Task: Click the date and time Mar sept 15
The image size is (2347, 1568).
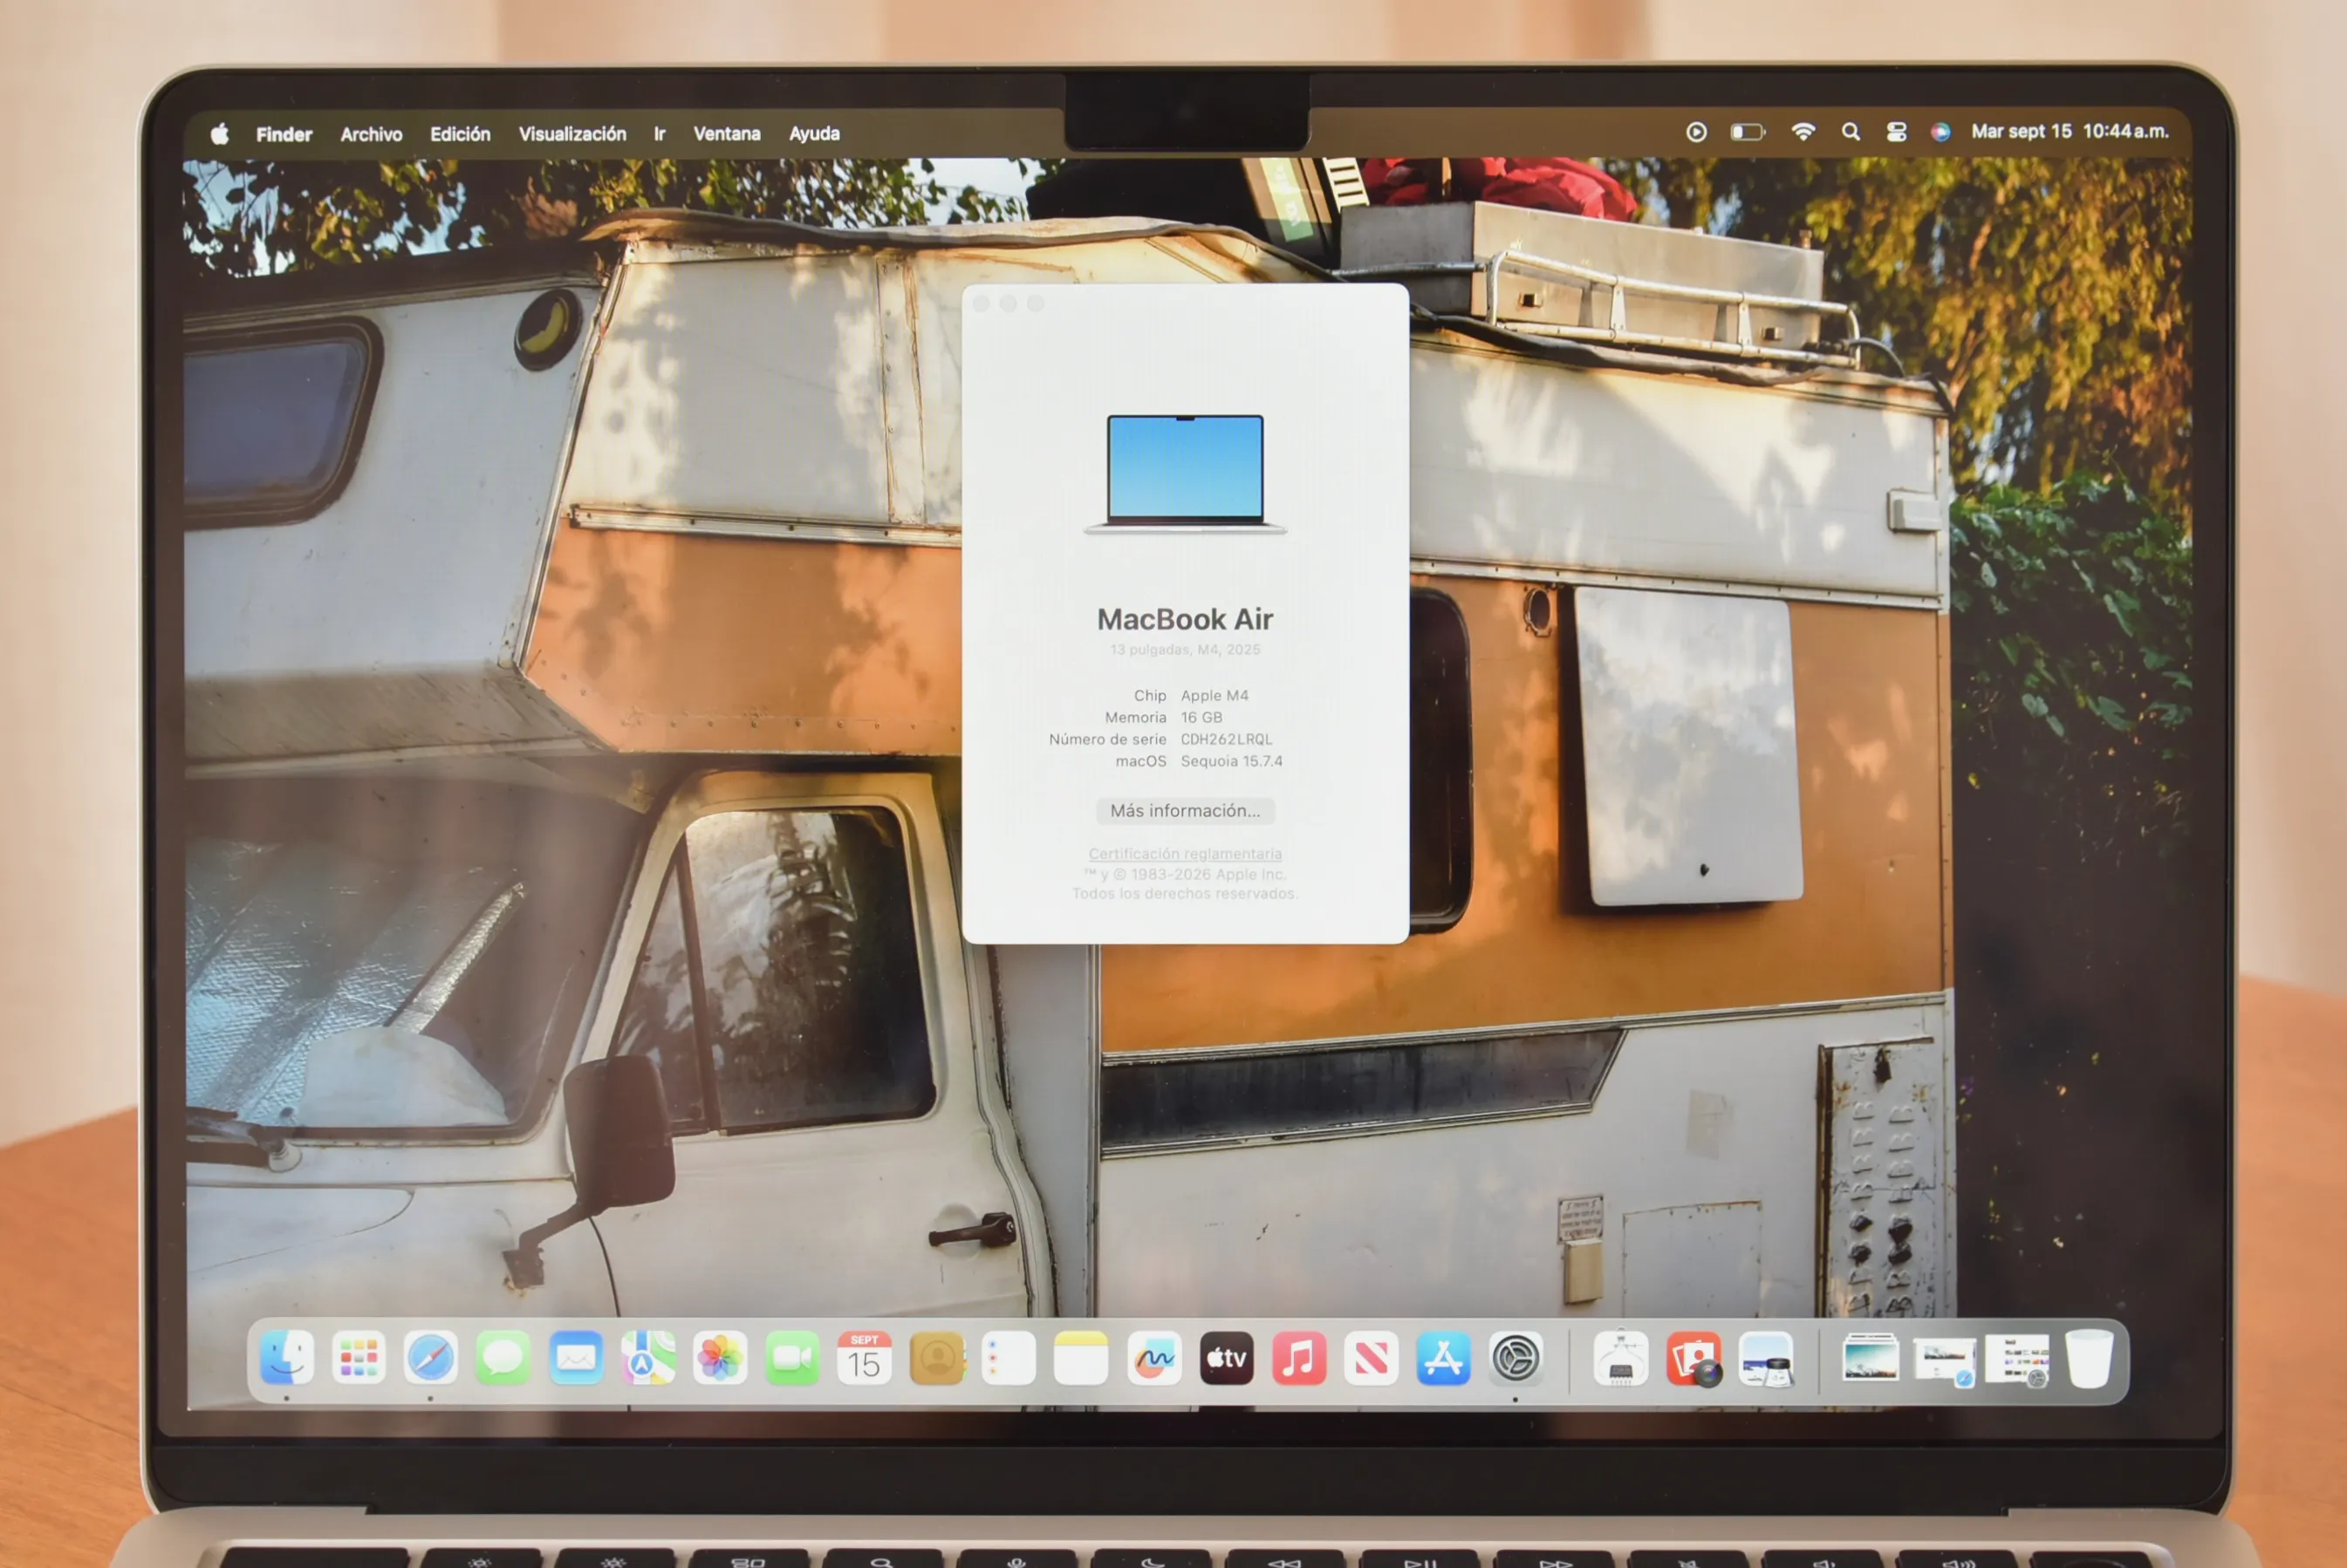Action: [x=2070, y=131]
